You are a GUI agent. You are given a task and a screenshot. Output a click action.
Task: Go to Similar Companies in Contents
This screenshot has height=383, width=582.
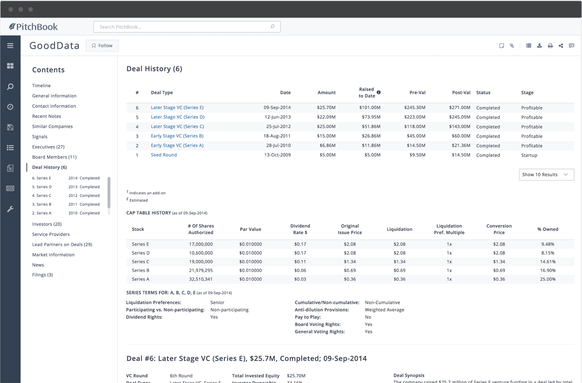[52, 126]
